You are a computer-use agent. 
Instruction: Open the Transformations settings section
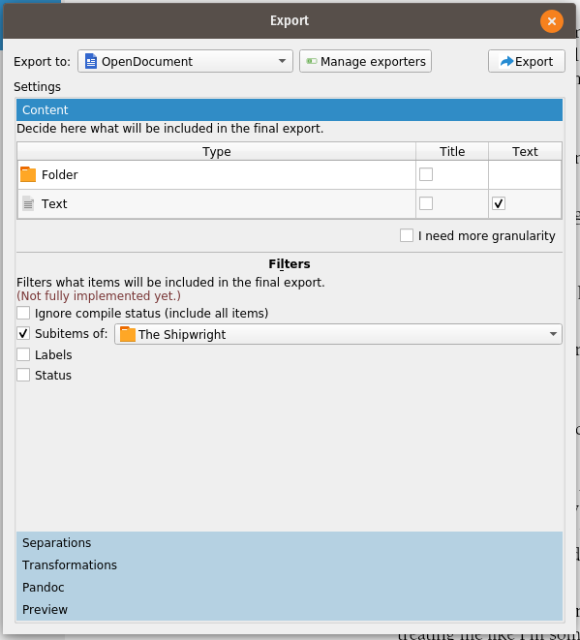(x=290, y=564)
